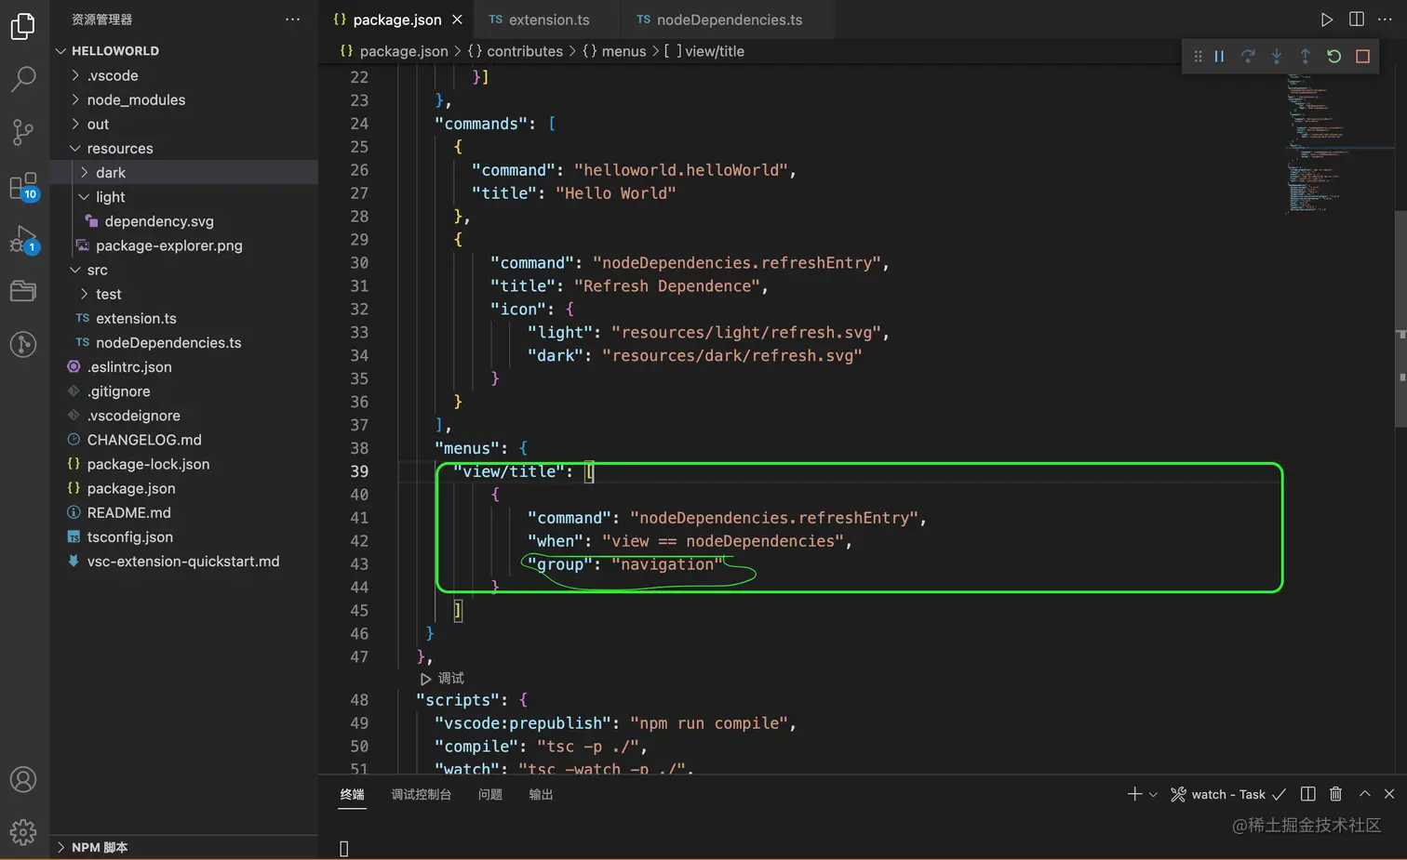1407x860 pixels.
Task: Open the Source Control view
Action: (x=23, y=132)
